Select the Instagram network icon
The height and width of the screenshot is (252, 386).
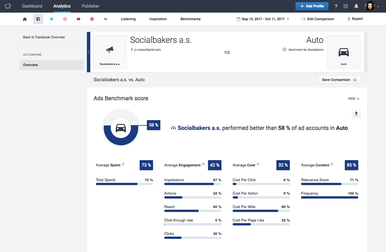coord(65,19)
